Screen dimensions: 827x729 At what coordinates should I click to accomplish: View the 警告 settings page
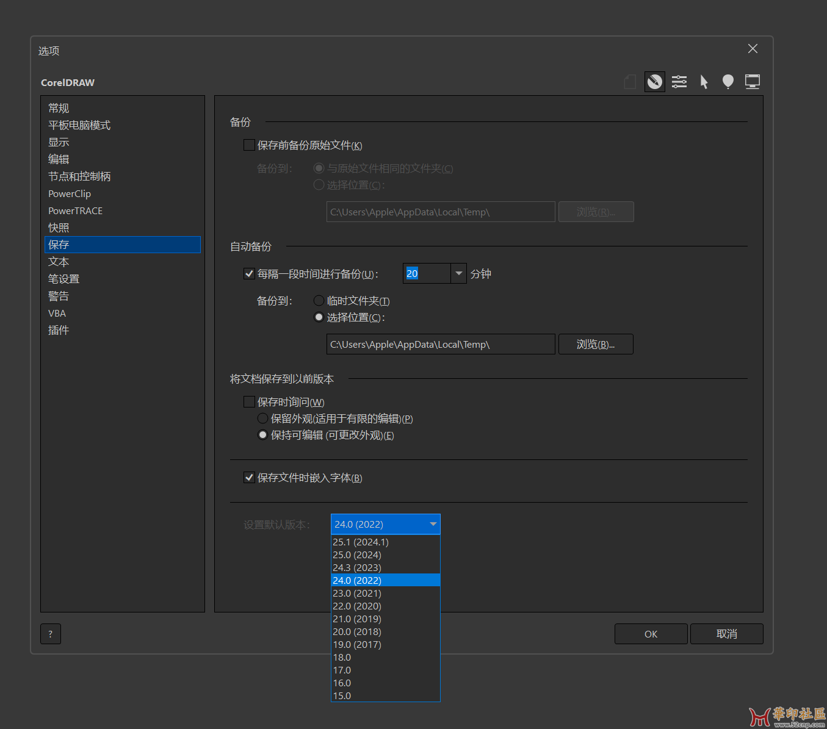(123, 296)
